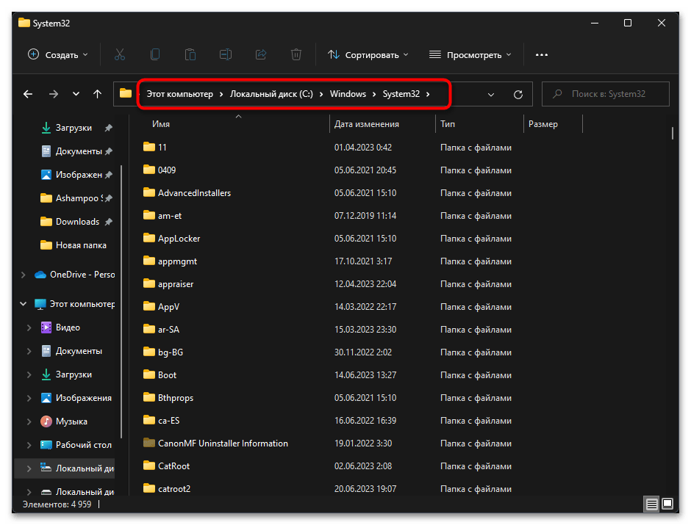Click the Paste icon in the toolbar
Screen dimensions: 691x525
[190, 54]
